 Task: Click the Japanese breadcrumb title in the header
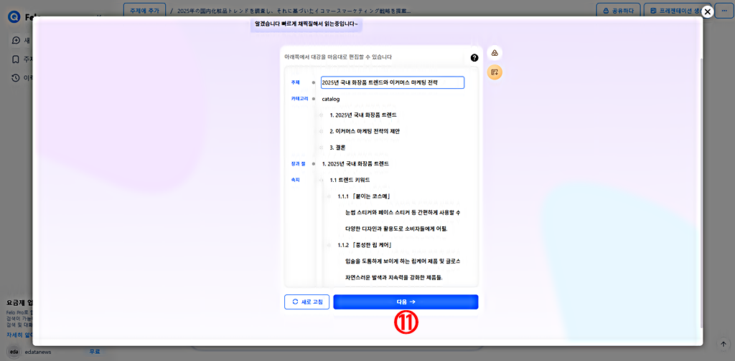point(294,10)
